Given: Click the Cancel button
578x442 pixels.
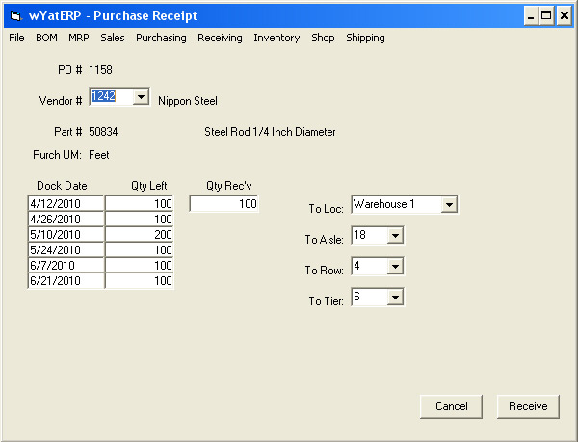Looking at the screenshot, I should tap(451, 406).
